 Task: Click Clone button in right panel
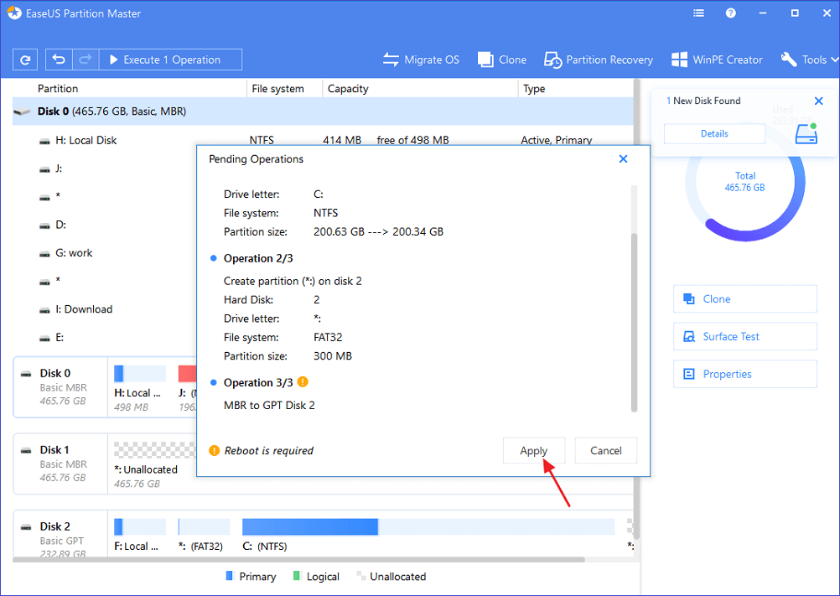click(x=744, y=298)
